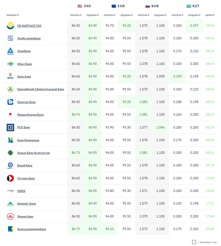Click the Аманбанк logo icon
This screenshot has width=221, height=246.
[10, 51]
